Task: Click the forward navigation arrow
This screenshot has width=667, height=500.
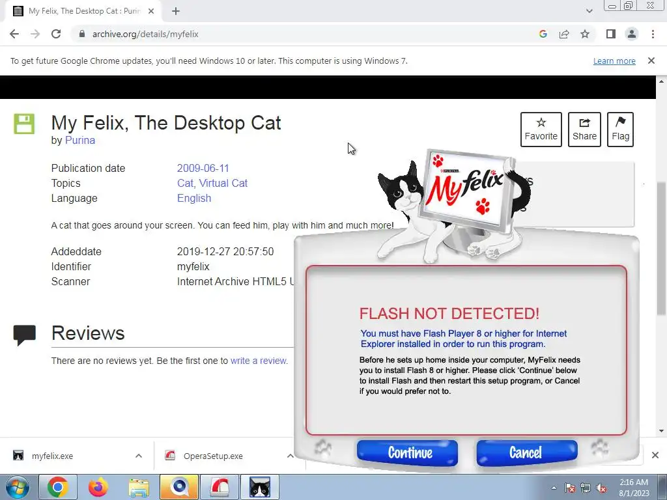Action: (x=35, y=34)
